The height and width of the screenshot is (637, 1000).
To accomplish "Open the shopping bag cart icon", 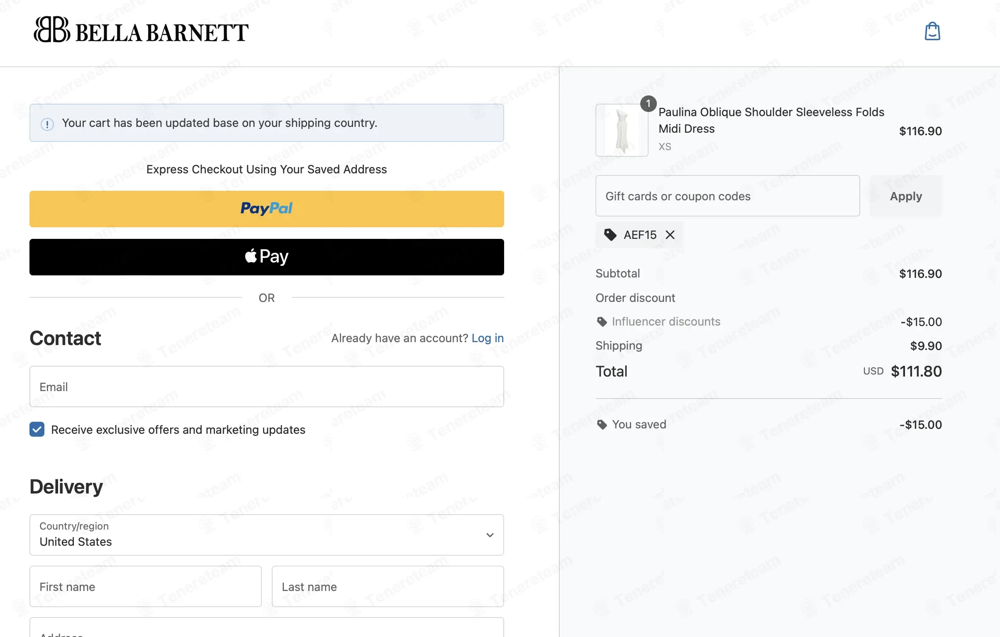I will pyautogui.click(x=932, y=31).
